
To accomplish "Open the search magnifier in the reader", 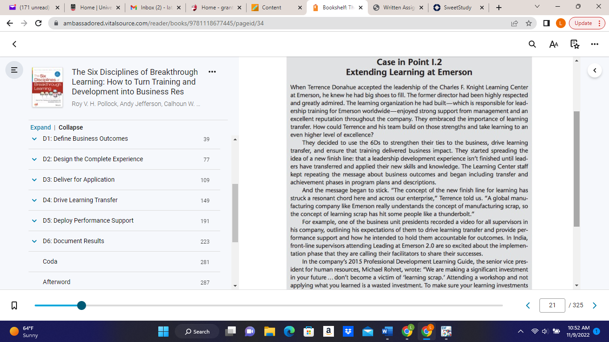I will click(532, 44).
